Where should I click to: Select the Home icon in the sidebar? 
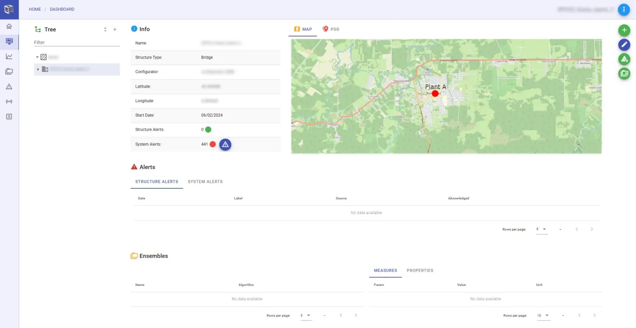[x=9, y=27]
